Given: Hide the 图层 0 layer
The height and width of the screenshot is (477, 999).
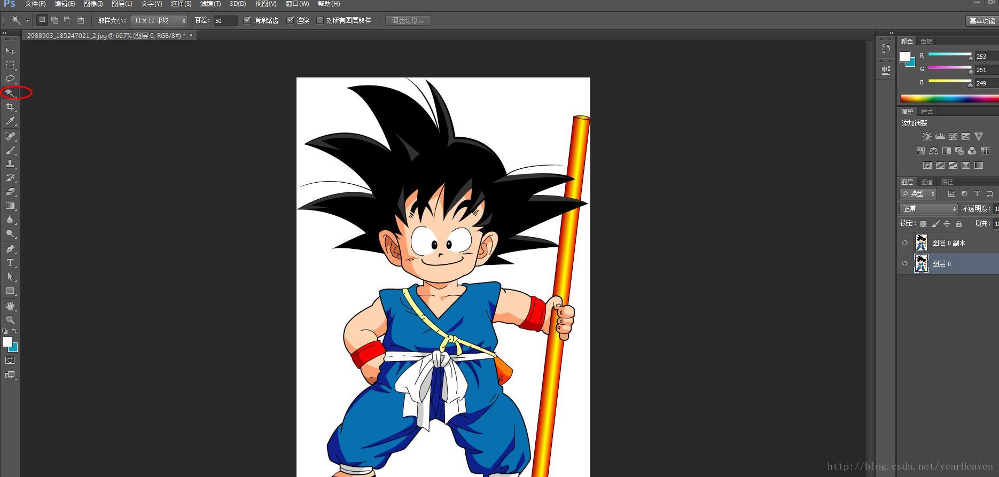Looking at the screenshot, I should tap(905, 264).
